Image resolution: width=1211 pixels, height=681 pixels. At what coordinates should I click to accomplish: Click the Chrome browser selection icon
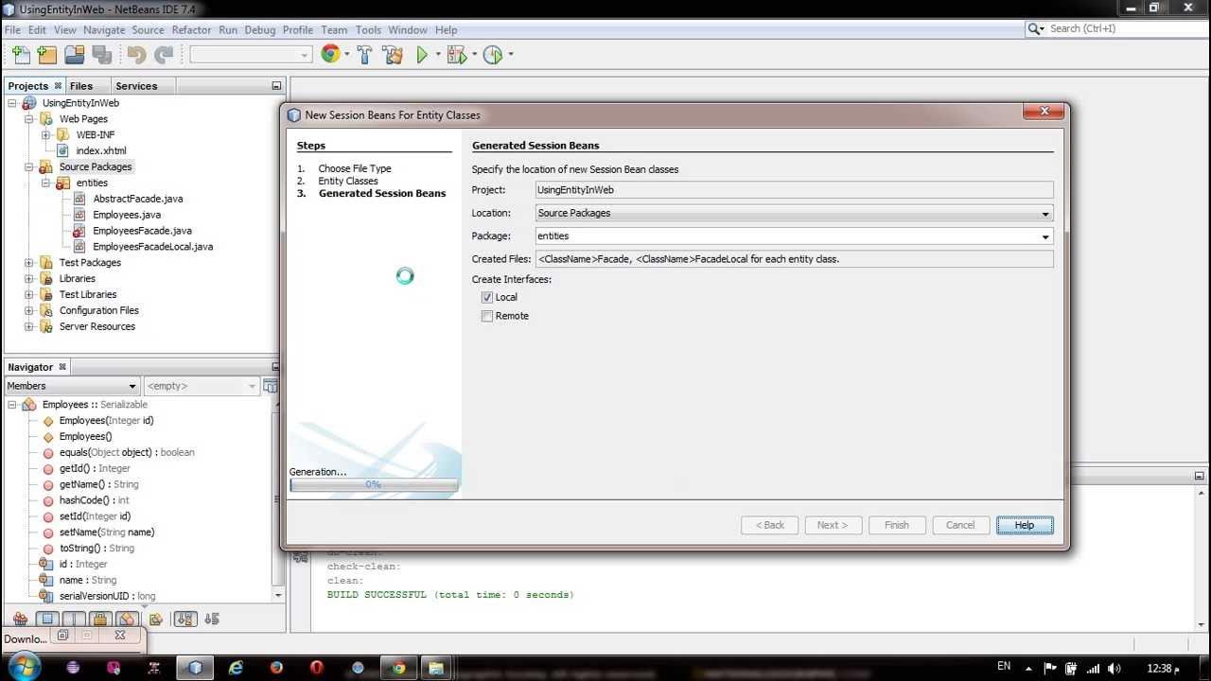pos(330,54)
